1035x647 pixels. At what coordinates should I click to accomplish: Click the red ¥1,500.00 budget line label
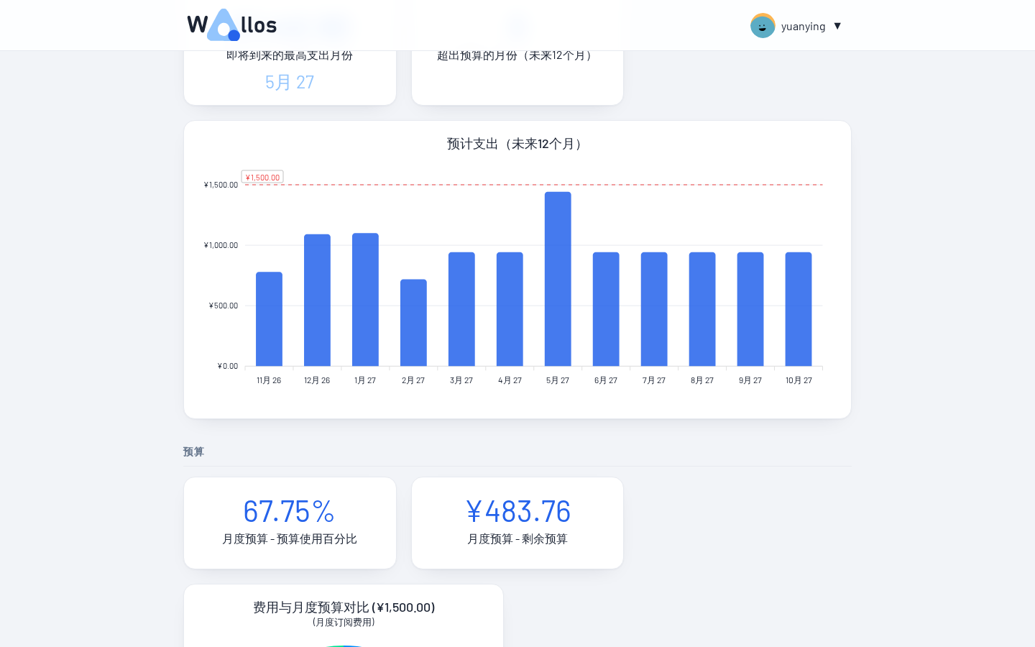pyautogui.click(x=262, y=177)
